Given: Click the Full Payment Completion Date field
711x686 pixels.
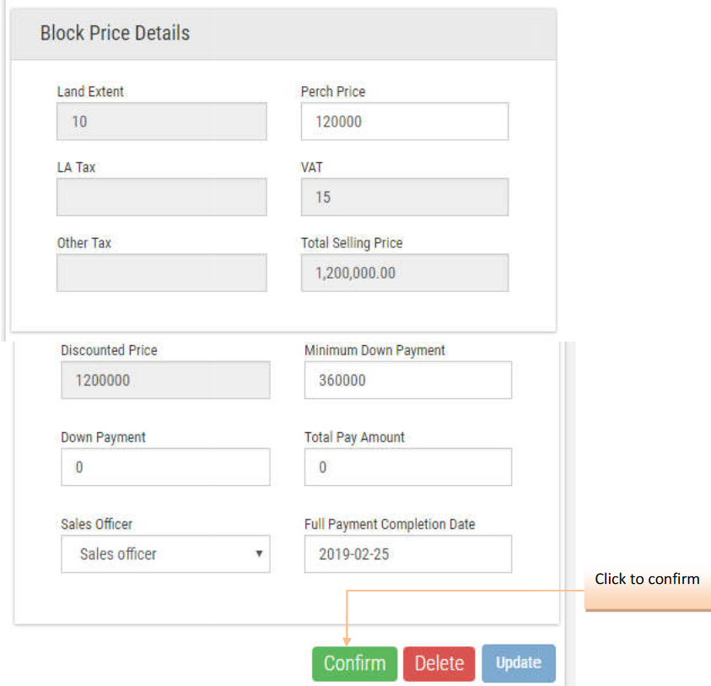Looking at the screenshot, I should (x=407, y=554).
